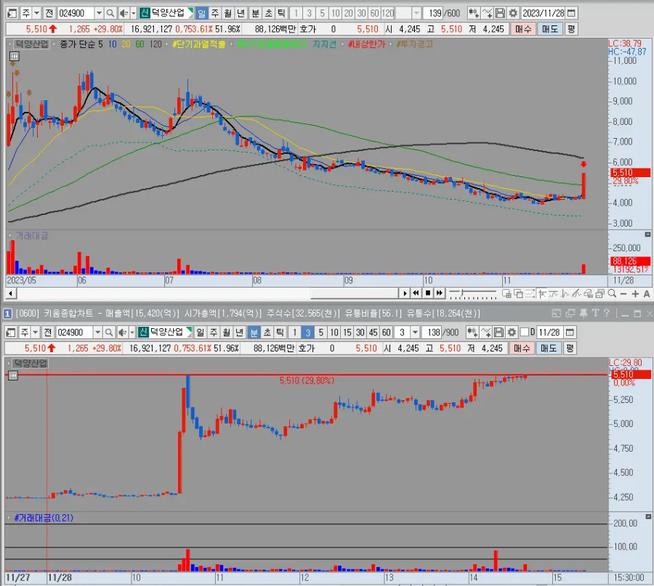Screen dimensions: 654x586
Task: Open the interval dropdown beside 120 in upper chart
Action: [x=416, y=13]
